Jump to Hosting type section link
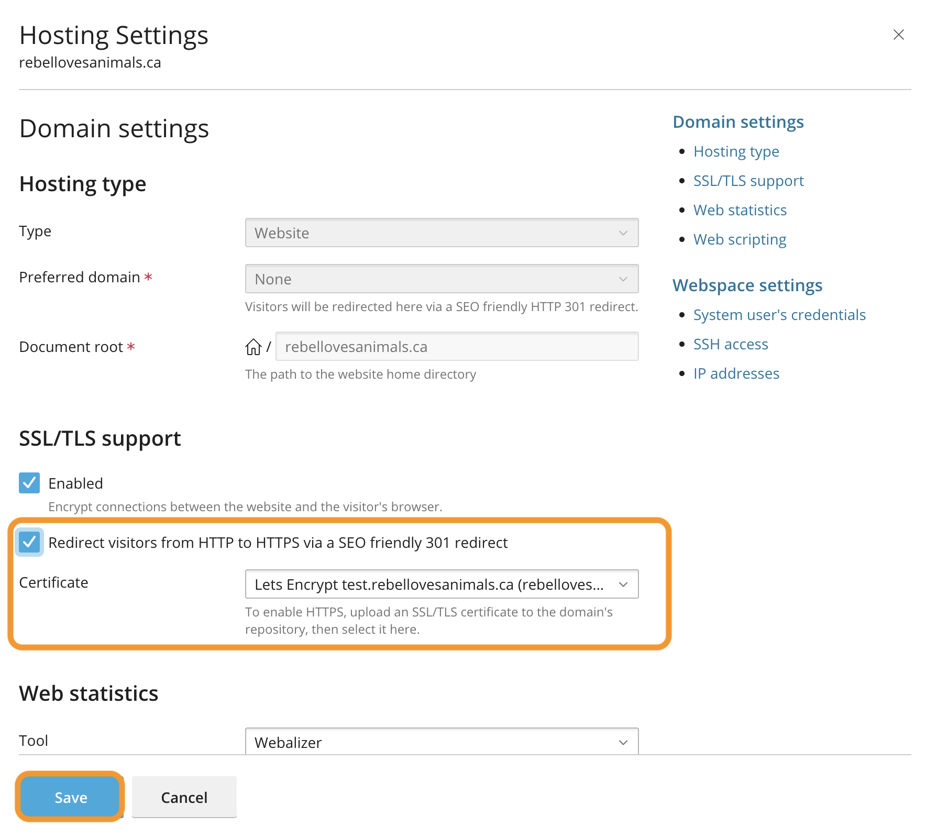 [x=736, y=151]
